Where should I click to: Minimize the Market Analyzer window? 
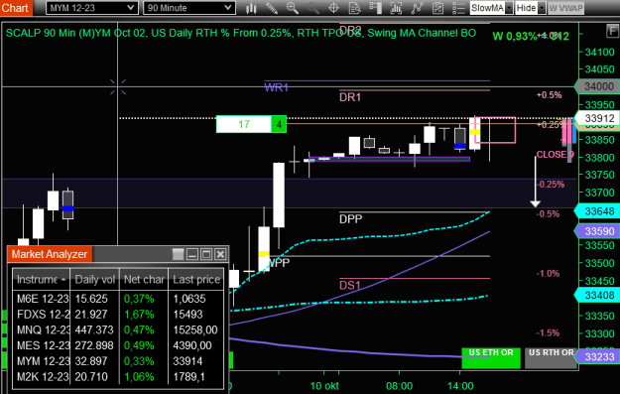[192, 254]
